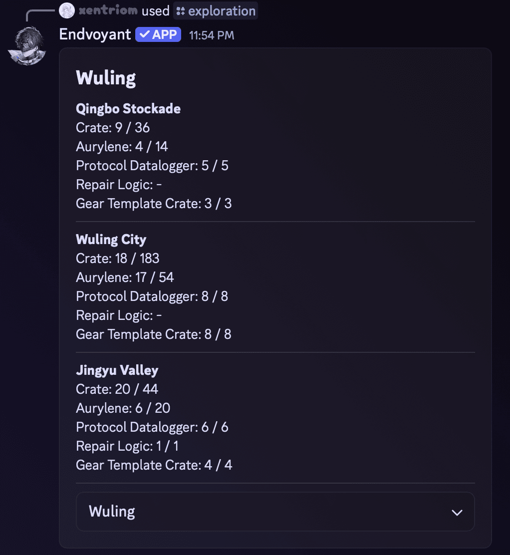Select the exploration command chip
The height and width of the screenshot is (555, 510).
tap(215, 10)
